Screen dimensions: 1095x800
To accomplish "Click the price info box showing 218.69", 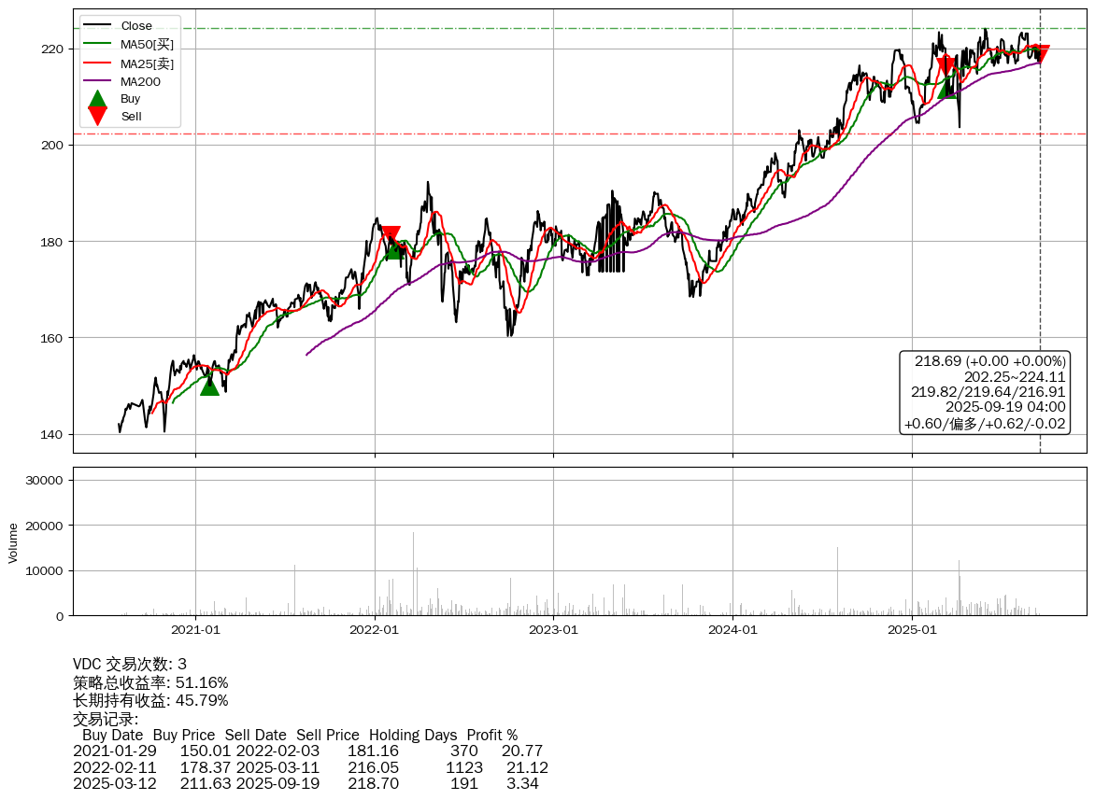I will click(x=985, y=392).
